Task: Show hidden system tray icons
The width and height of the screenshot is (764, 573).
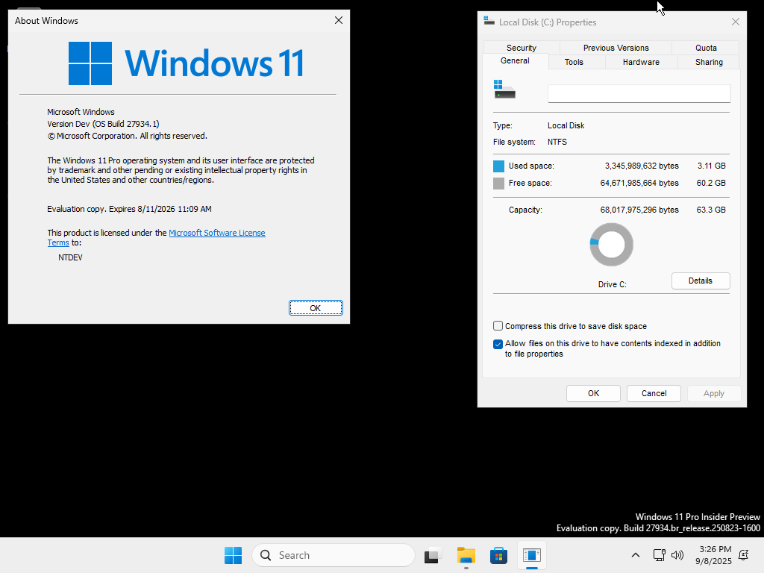Action: [636, 555]
